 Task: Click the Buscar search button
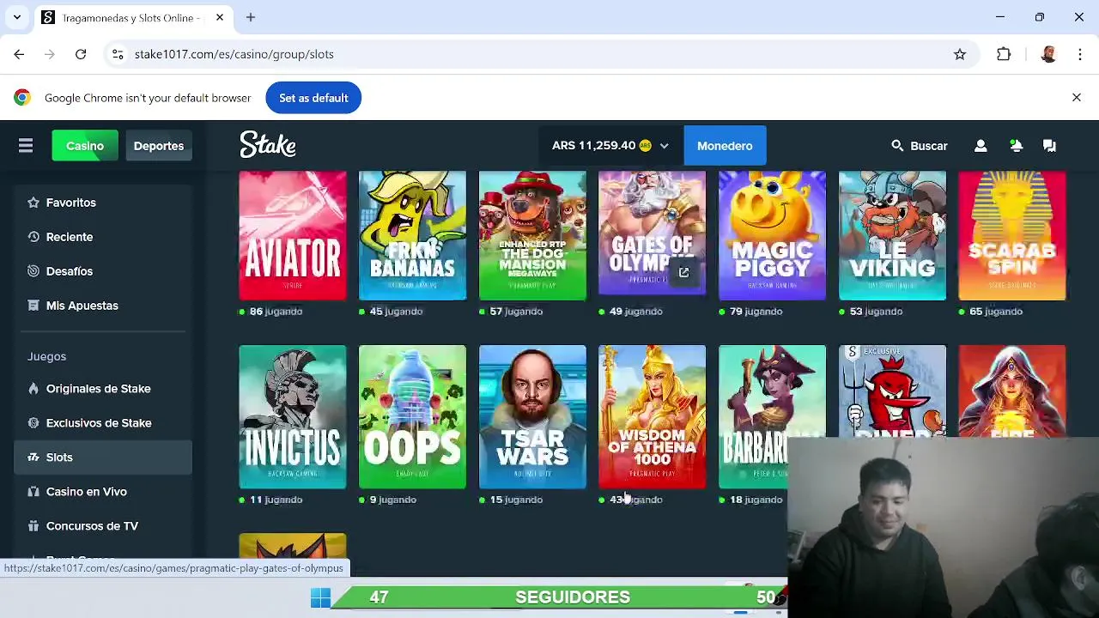pos(920,146)
